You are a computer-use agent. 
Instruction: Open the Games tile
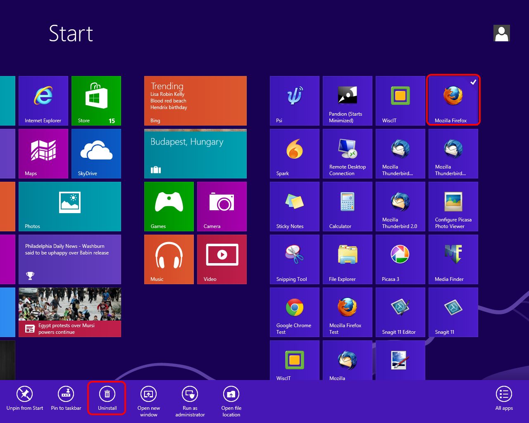click(169, 207)
